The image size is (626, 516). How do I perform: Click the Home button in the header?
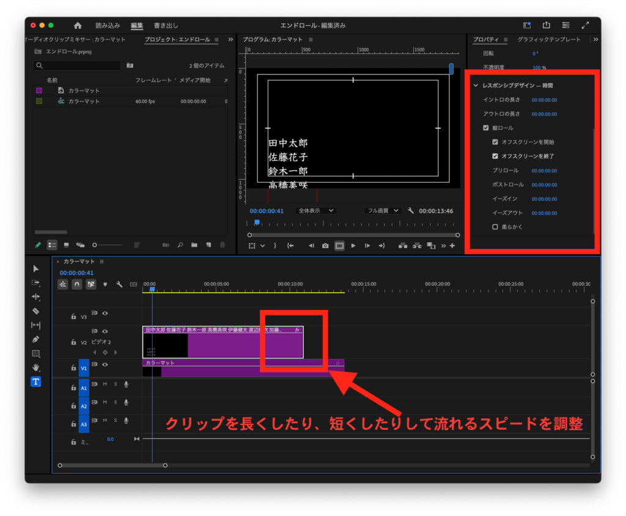78,26
